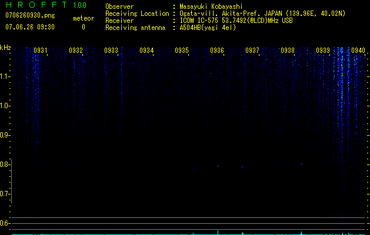Click the 0933 time marker
The image size is (370, 235).
[111, 50]
